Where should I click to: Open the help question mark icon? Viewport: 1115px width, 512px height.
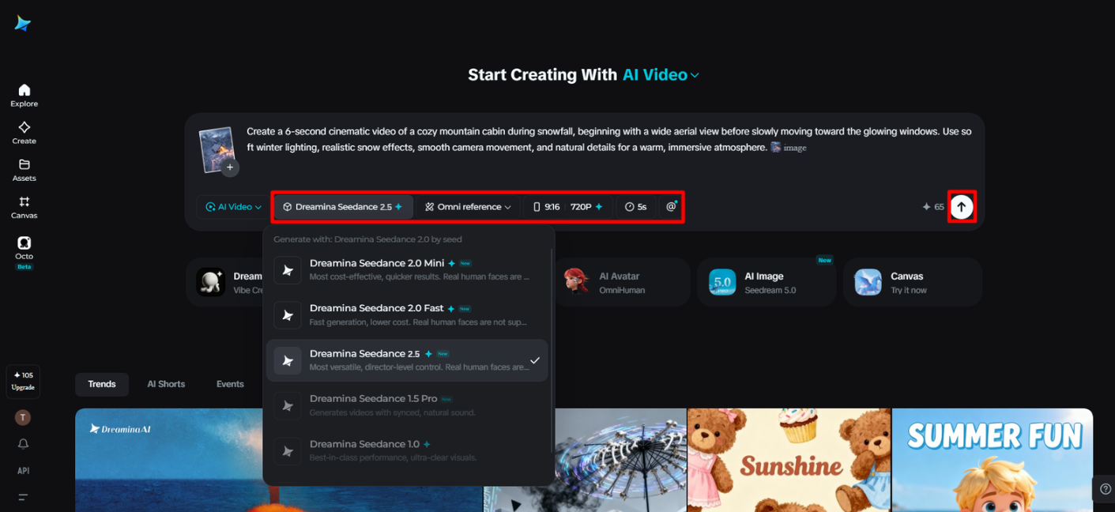pyautogui.click(x=1105, y=489)
